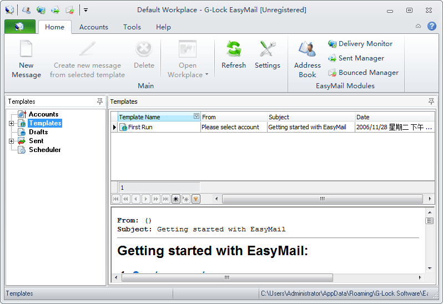Switch to the Tools ribbon tab

point(132,27)
